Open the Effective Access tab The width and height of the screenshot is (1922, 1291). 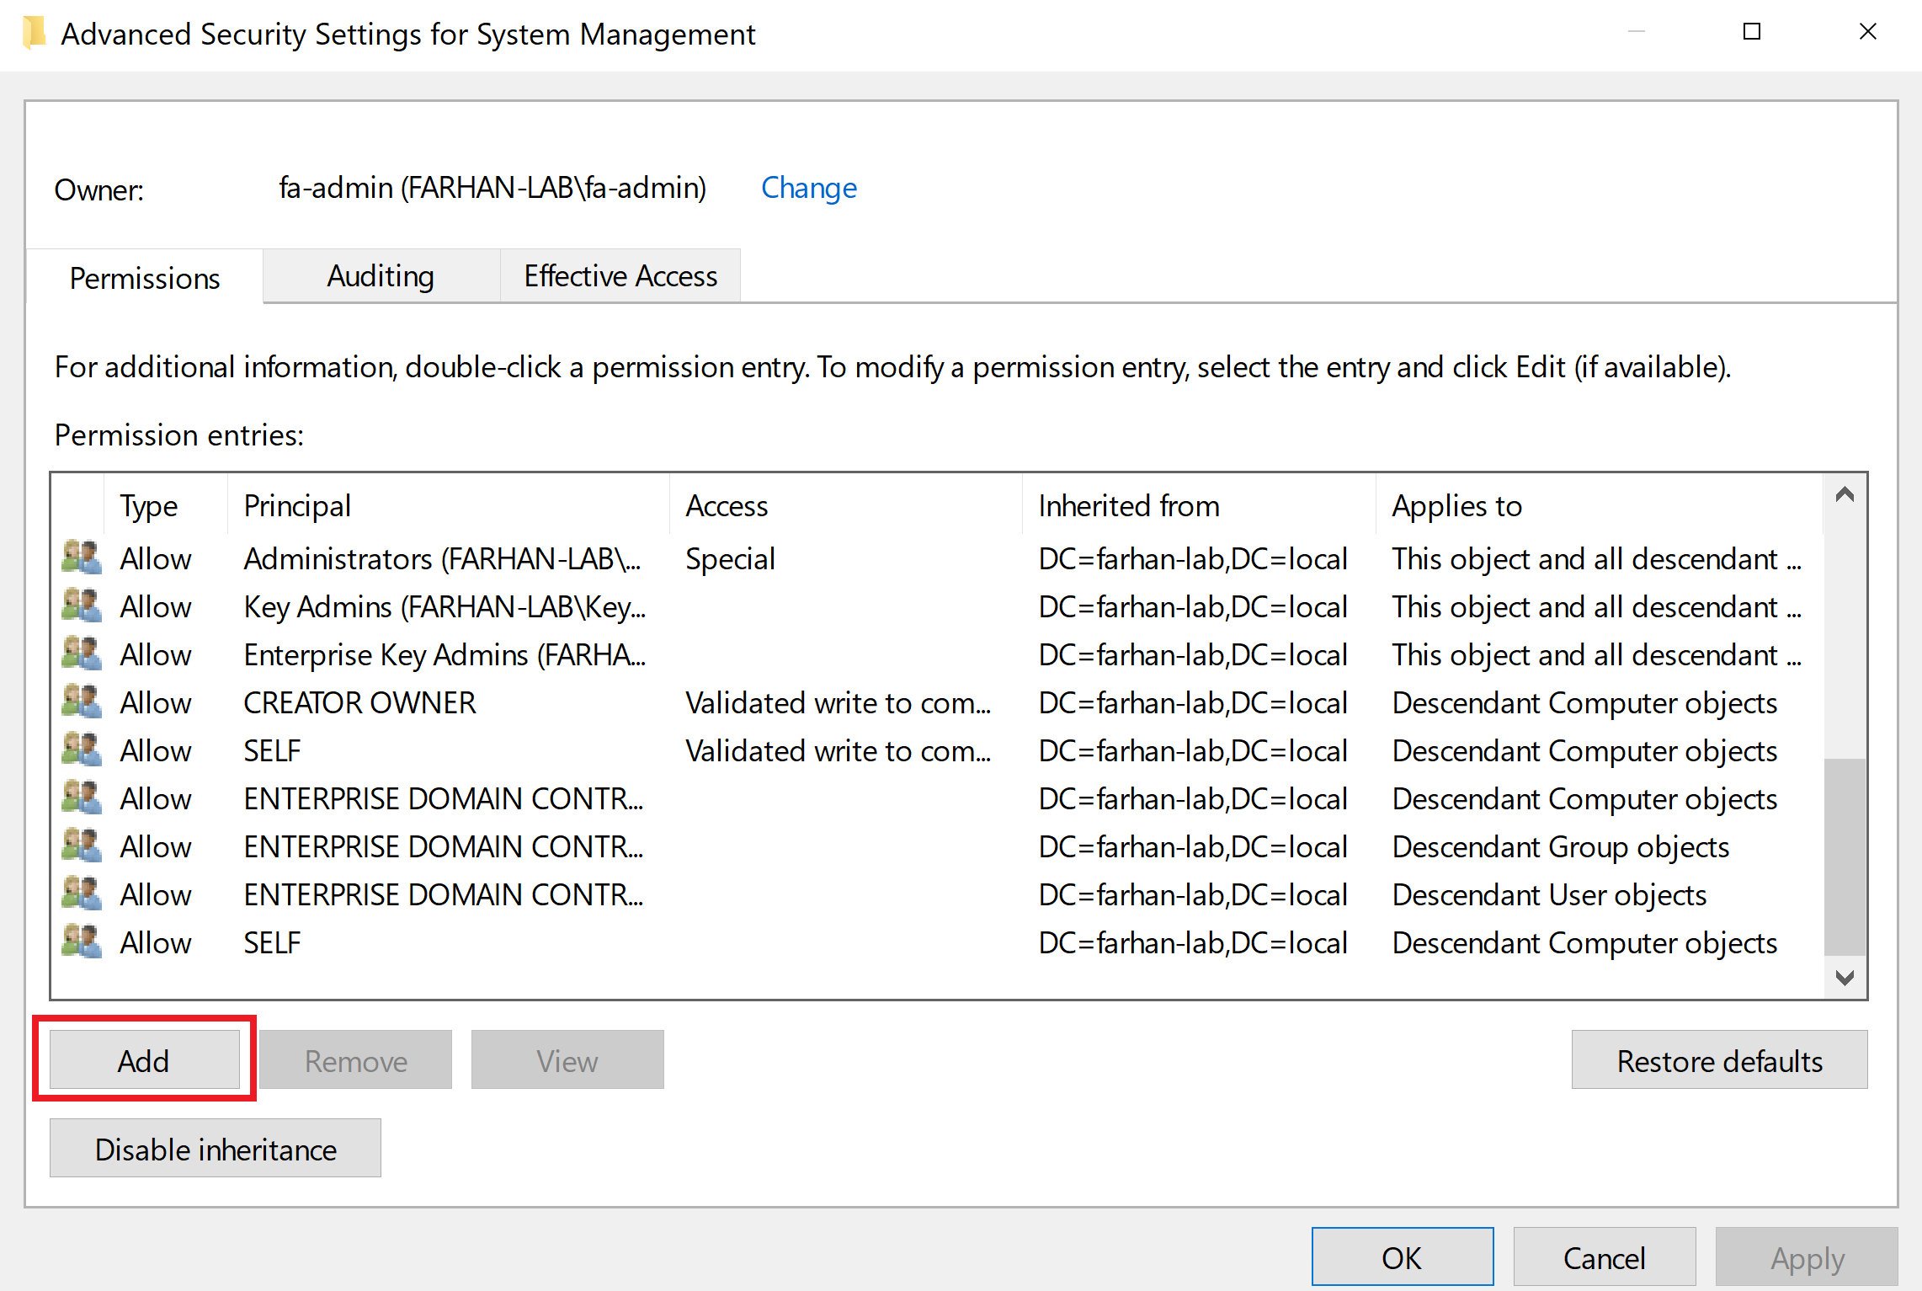(620, 276)
